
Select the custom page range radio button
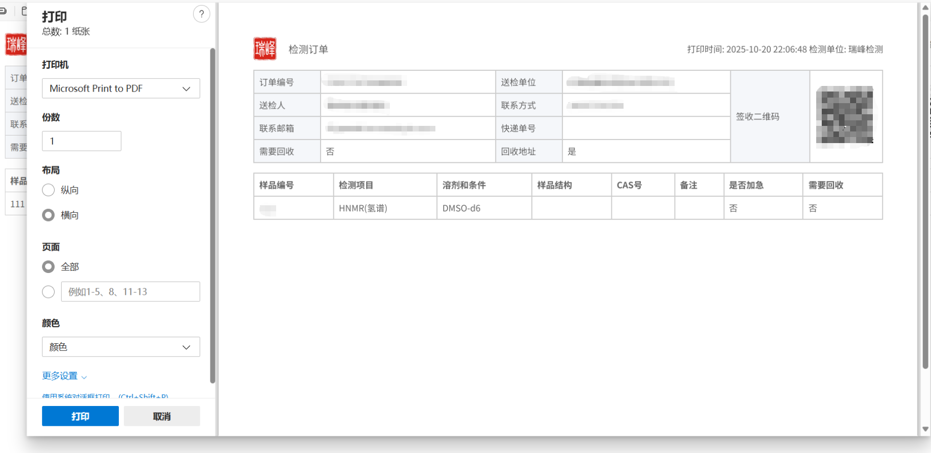pos(49,292)
